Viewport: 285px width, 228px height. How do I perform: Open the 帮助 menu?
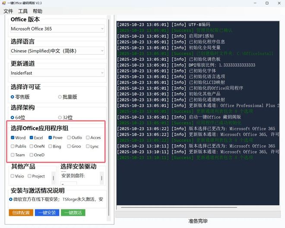pyautogui.click(x=38, y=11)
